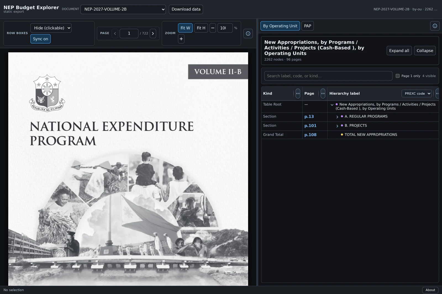Screen dimensions: 442x294
Task: Expand the B. PROJECTS section
Action: [x=337, y=126]
